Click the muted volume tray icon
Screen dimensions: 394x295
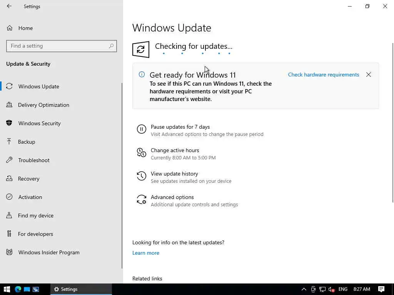pyautogui.click(x=331, y=289)
